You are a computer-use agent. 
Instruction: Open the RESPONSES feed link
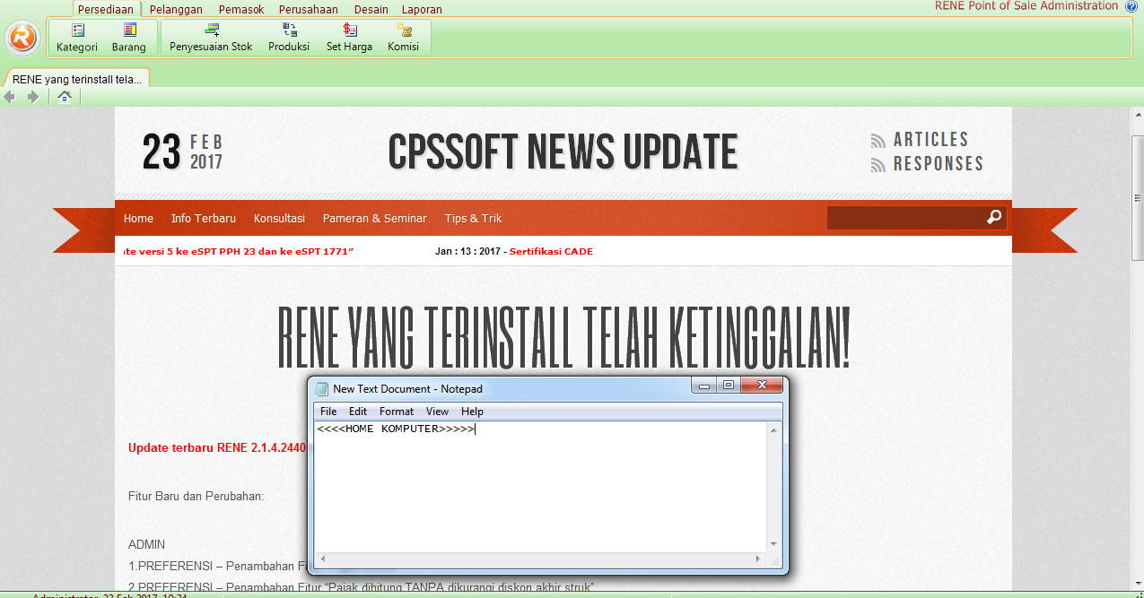[939, 164]
